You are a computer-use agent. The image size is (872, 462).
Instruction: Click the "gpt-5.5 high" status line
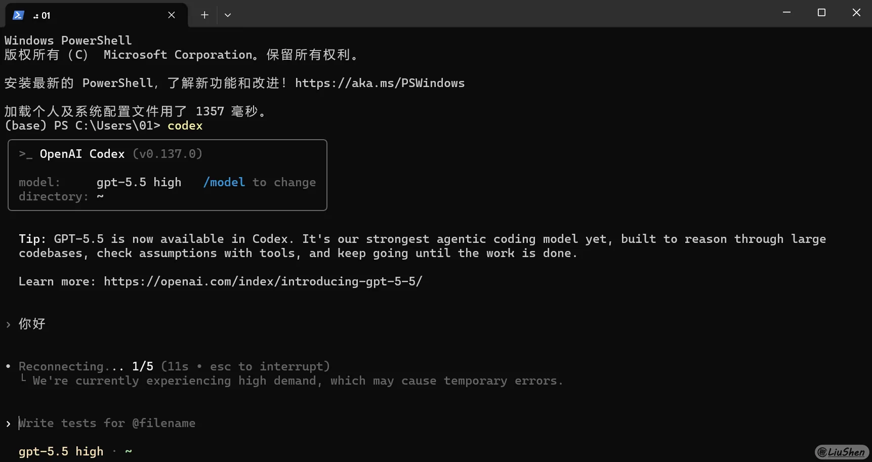pyautogui.click(x=61, y=451)
